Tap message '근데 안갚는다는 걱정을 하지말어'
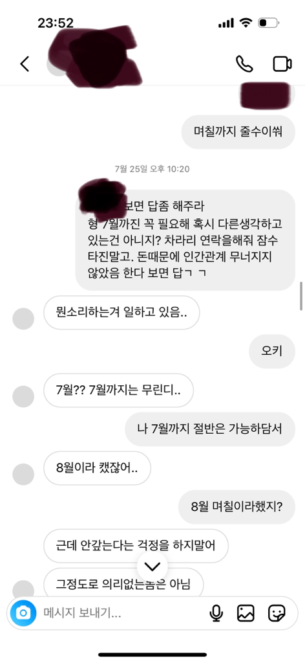Viewport: 305px width, 663px height. coord(136,546)
